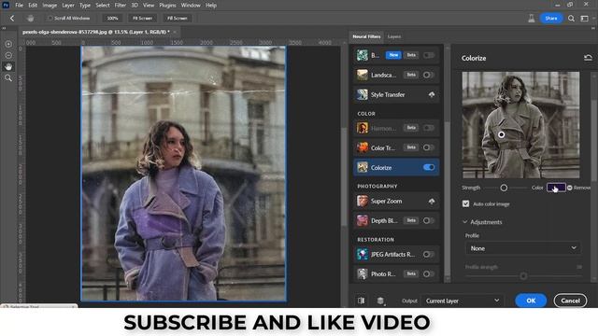Click the Depth Blur thumbnail icon
The width and height of the screenshot is (598, 336).
(362, 220)
